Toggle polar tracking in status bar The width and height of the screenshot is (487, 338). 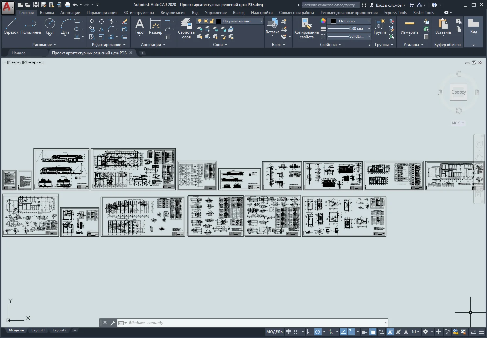(x=318, y=332)
